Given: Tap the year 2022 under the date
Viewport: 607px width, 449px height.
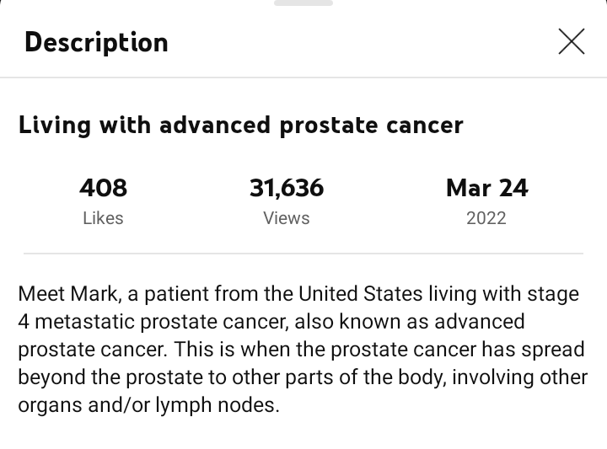Looking at the screenshot, I should click(486, 218).
